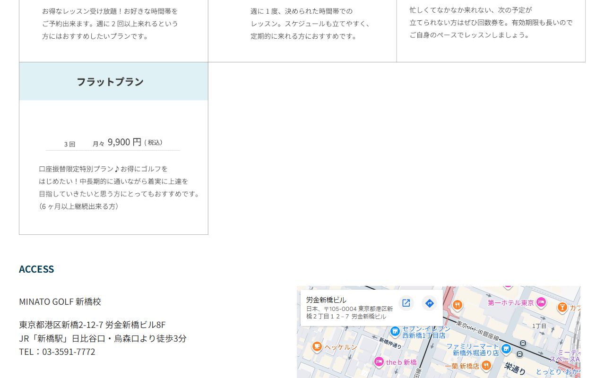The image size is (605, 378).
Task: Click the 東京メトロ銀座線 line label on the map
Action: tap(477, 330)
